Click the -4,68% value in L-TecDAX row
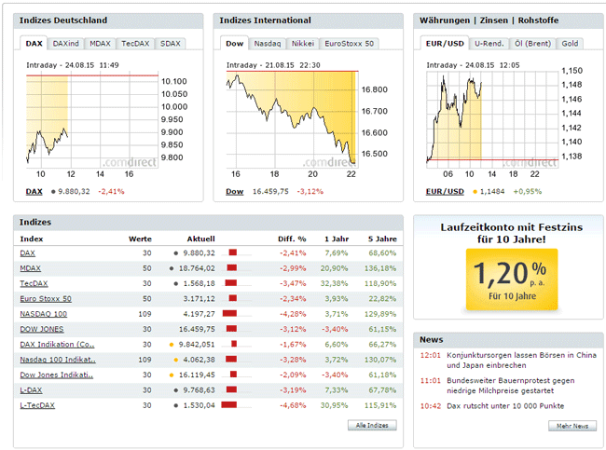The image size is (606, 450). coord(293,405)
